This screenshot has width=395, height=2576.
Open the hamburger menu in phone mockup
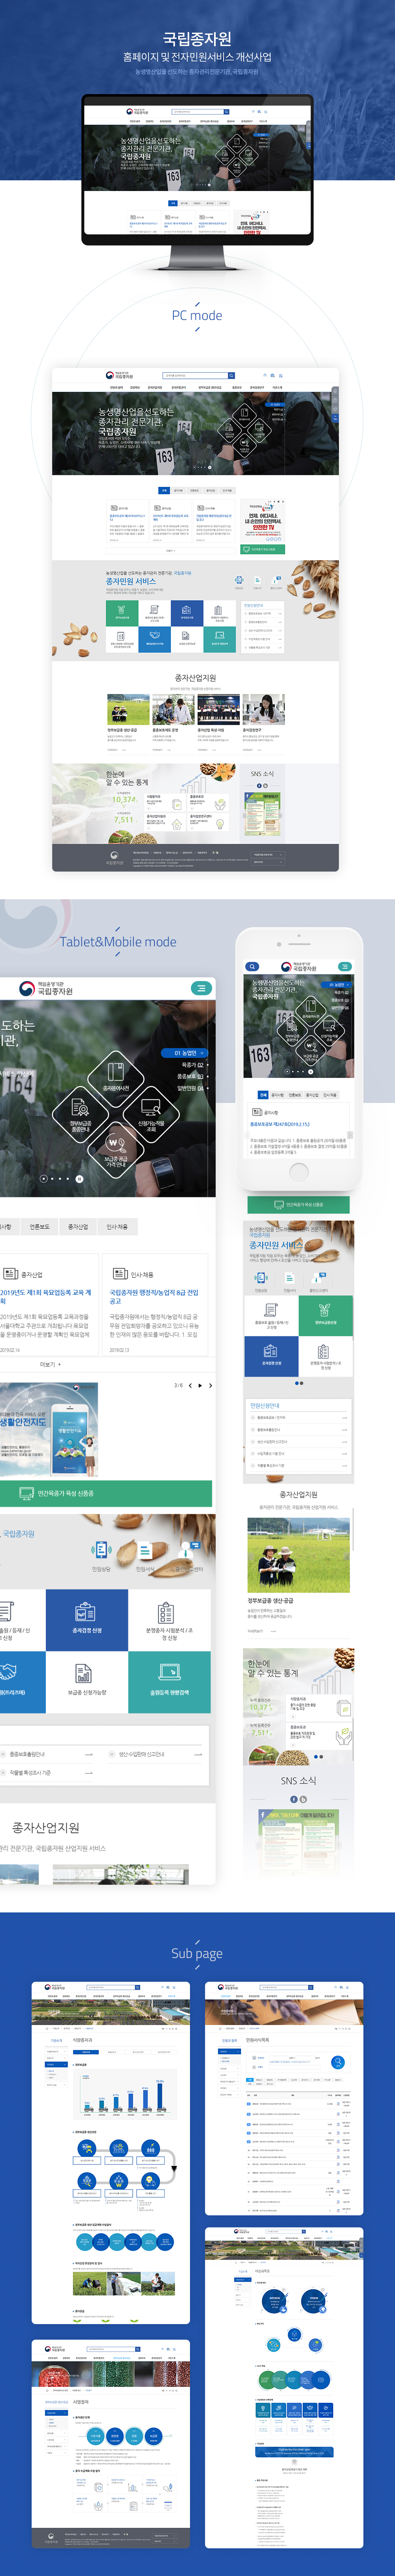click(344, 966)
